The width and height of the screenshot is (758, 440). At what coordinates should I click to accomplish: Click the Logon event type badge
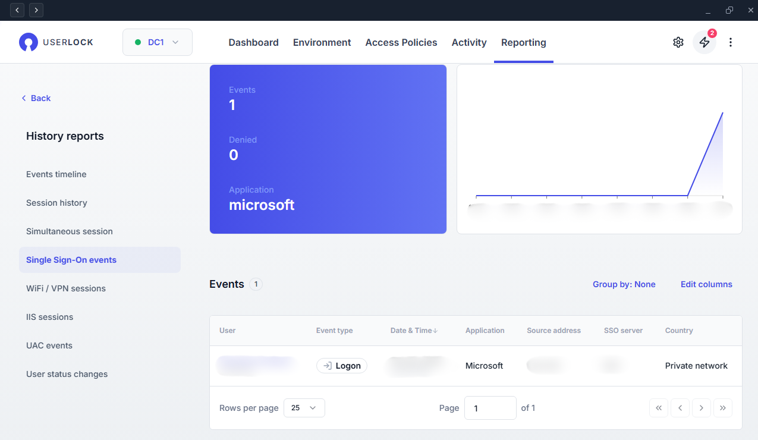(342, 366)
